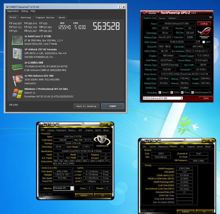The height and width of the screenshot is (214, 220).
Task: Click the ROG logo in GPU-Z
Action: click(x=204, y=33)
